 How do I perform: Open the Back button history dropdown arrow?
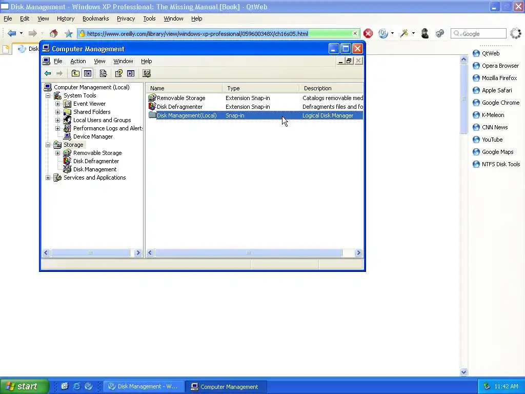click(21, 33)
